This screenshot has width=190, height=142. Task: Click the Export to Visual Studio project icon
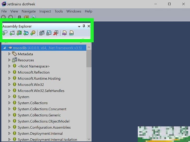[64, 33]
